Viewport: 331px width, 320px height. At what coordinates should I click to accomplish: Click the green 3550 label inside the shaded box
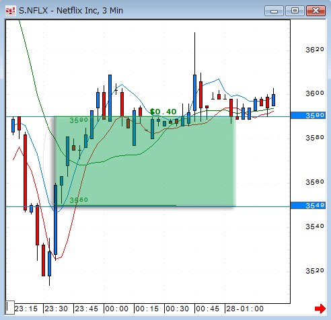(x=79, y=200)
